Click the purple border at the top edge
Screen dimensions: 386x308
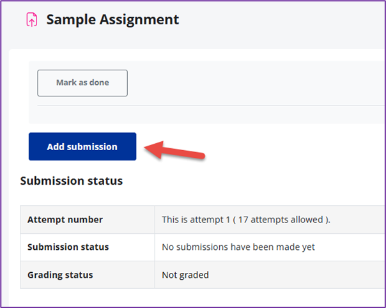pyautogui.click(x=193, y=2)
